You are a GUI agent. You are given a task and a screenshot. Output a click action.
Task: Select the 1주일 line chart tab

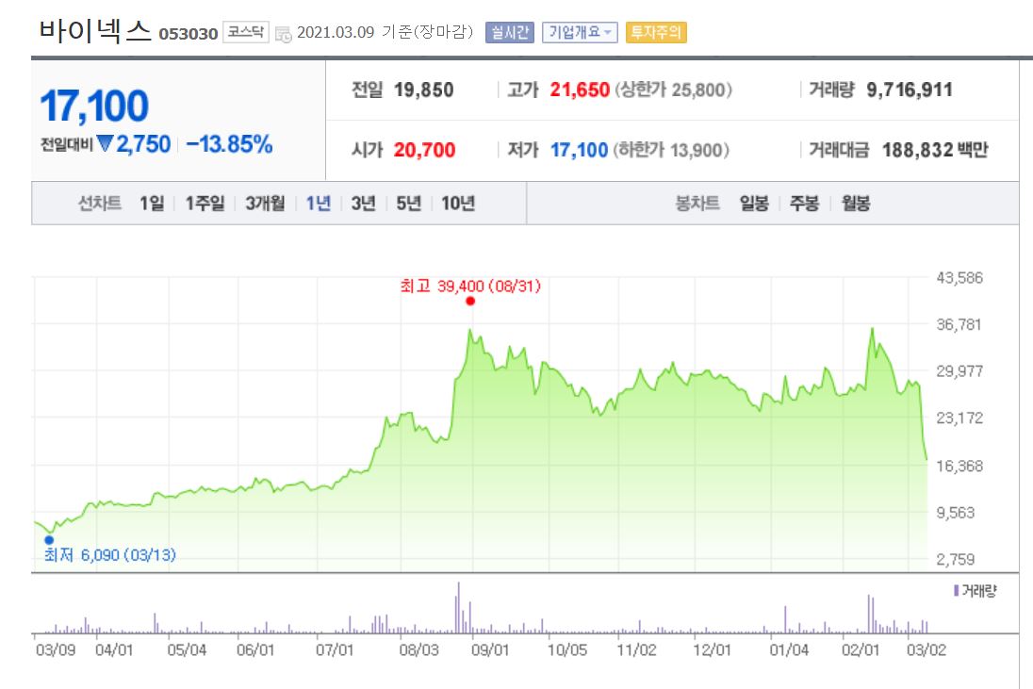(205, 204)
